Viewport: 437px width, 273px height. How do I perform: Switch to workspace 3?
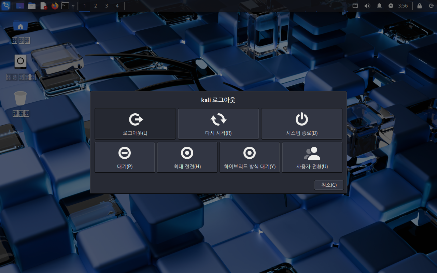106,6
